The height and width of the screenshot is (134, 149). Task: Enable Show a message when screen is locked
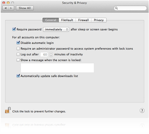[x=18, y=60]
